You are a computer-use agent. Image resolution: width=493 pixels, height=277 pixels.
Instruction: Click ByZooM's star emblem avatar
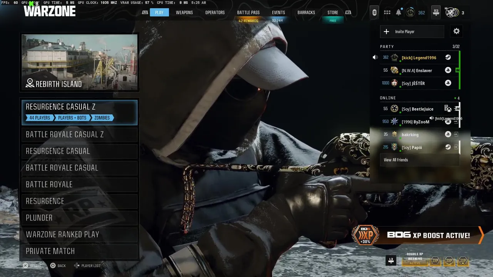(x=394, y=122)
